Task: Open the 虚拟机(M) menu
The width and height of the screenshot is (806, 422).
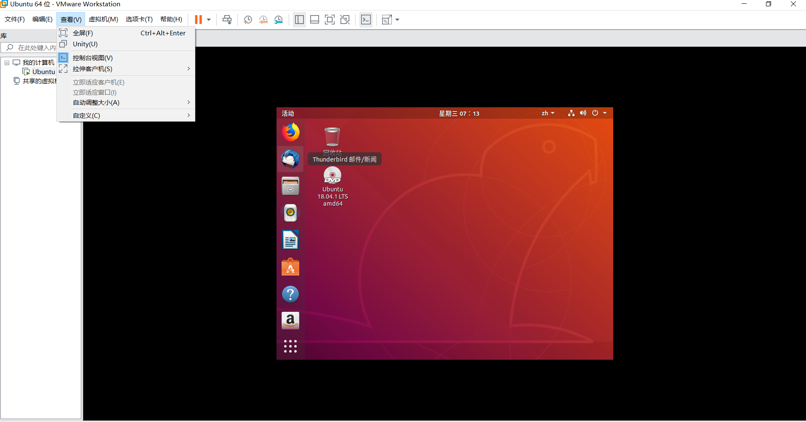Action: click(103, 19)
